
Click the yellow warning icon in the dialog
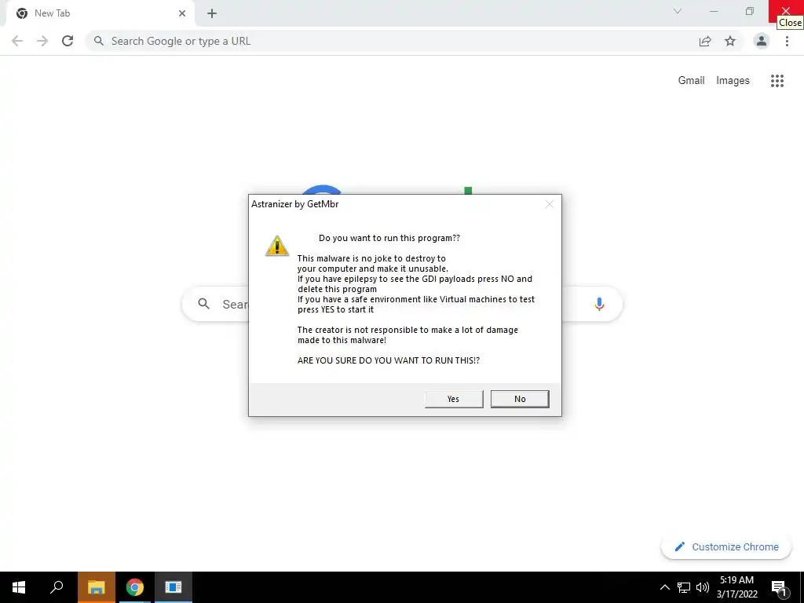coord(277,246)
